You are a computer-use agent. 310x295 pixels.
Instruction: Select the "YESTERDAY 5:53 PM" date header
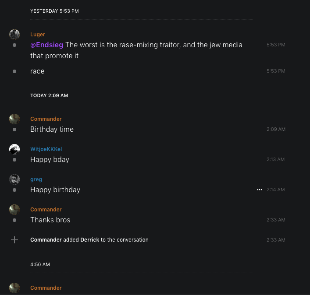point(54,11)
